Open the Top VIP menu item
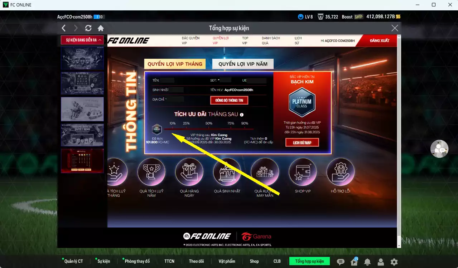This screenshot has height=268, width=458. 245,40
